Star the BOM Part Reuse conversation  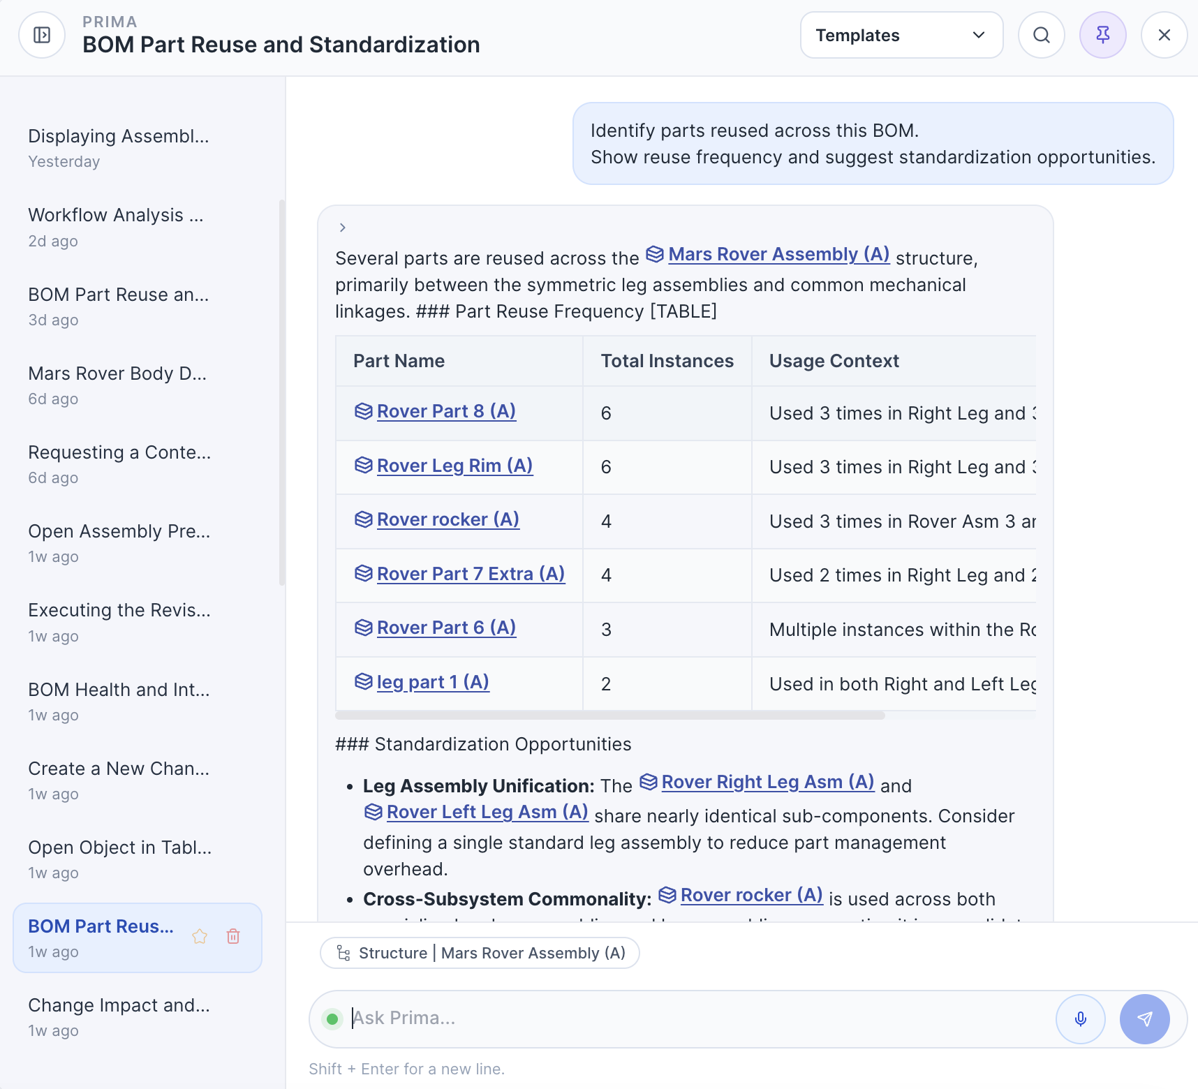200,936
